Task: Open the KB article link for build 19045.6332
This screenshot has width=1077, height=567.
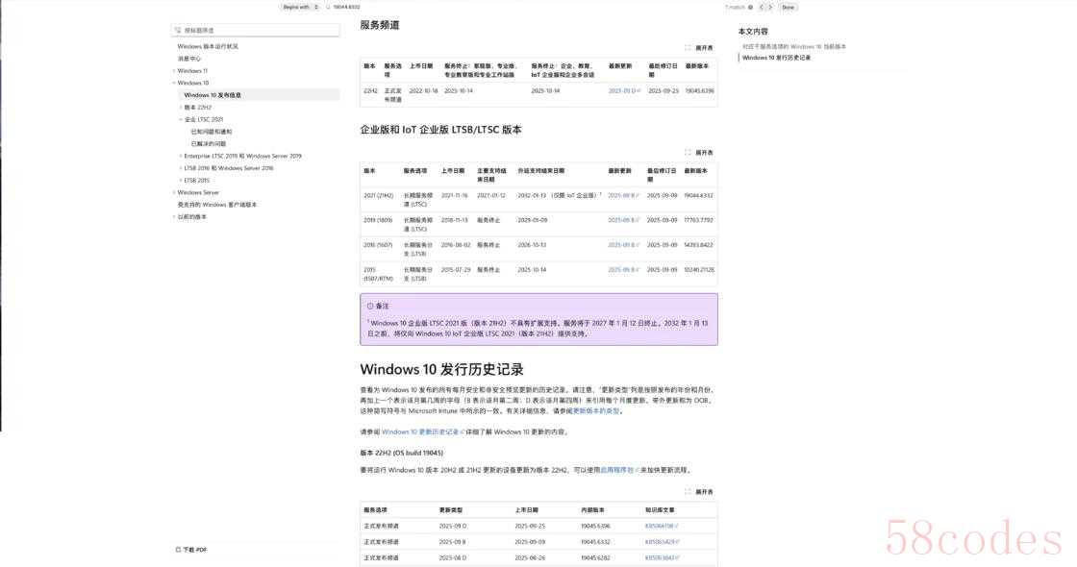Action: (x=662, y=542)
